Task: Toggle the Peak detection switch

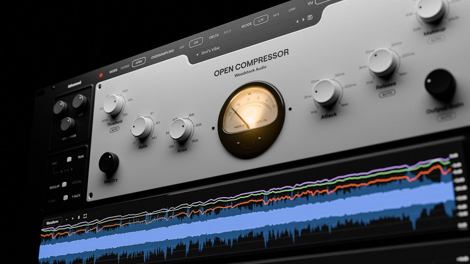Action: click(69, 159)
